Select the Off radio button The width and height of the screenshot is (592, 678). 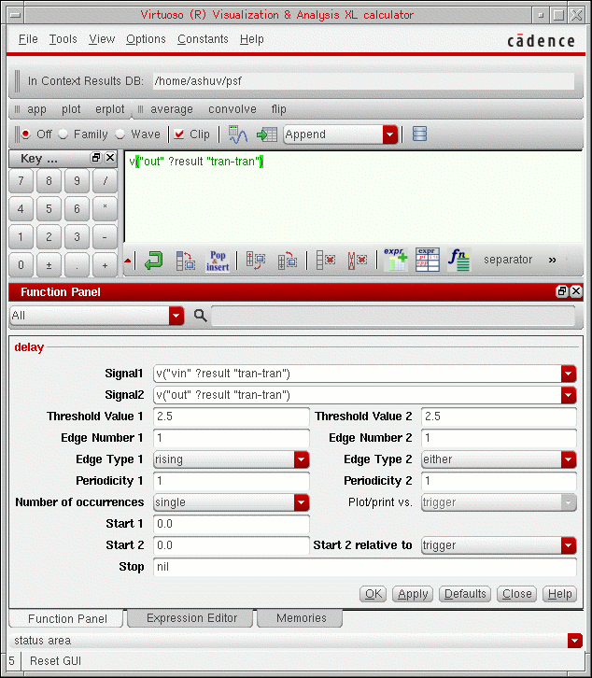click(26, 134)
